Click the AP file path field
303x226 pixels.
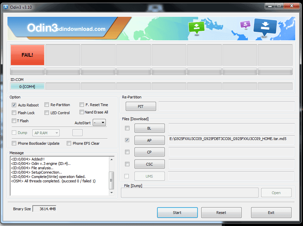point(232,140)
